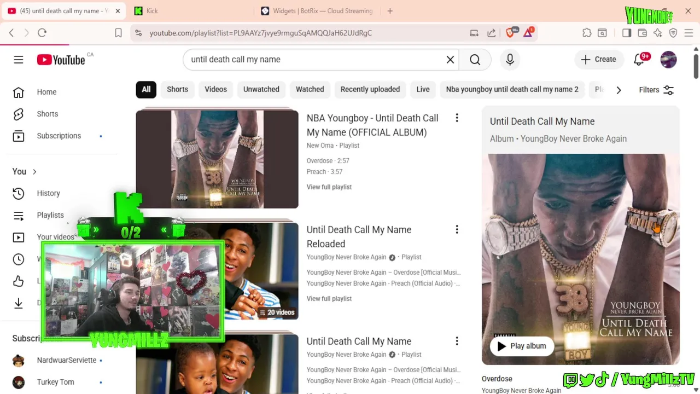Click the Play album button
Screen dimensions: 700x394
pyautogui.click(x=522, y=346)
